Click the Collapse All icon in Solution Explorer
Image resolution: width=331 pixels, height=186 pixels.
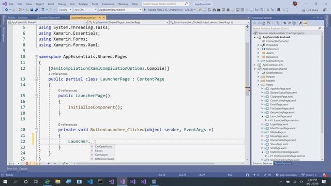pyautogui.click(x=290, y=23)
